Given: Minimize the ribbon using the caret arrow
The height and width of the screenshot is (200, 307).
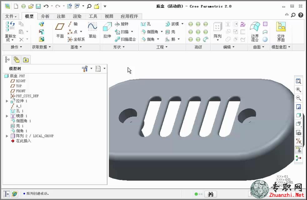Looking at the screenshot, I should (287, 15).
